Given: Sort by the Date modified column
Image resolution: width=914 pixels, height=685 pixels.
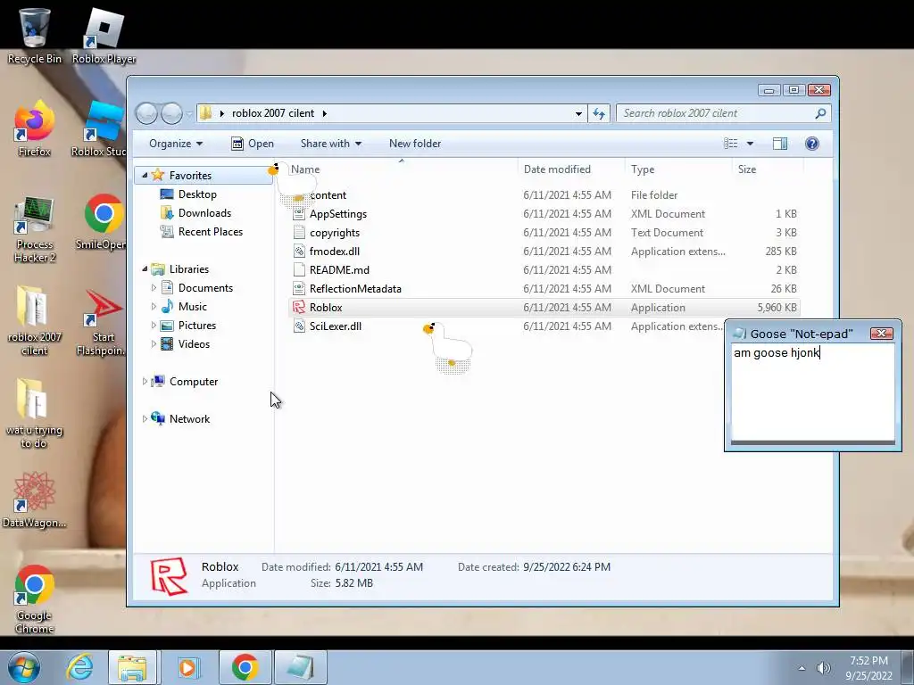Looking at the screenshot, I should tap(571, 169).
